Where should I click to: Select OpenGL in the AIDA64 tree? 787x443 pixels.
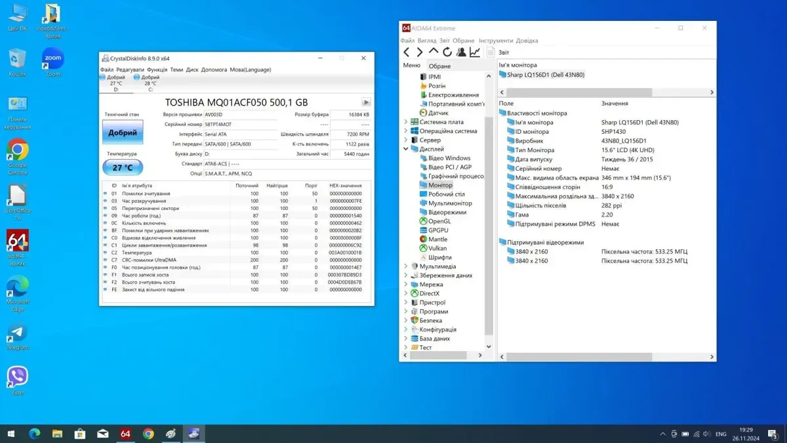coord(439,221)
